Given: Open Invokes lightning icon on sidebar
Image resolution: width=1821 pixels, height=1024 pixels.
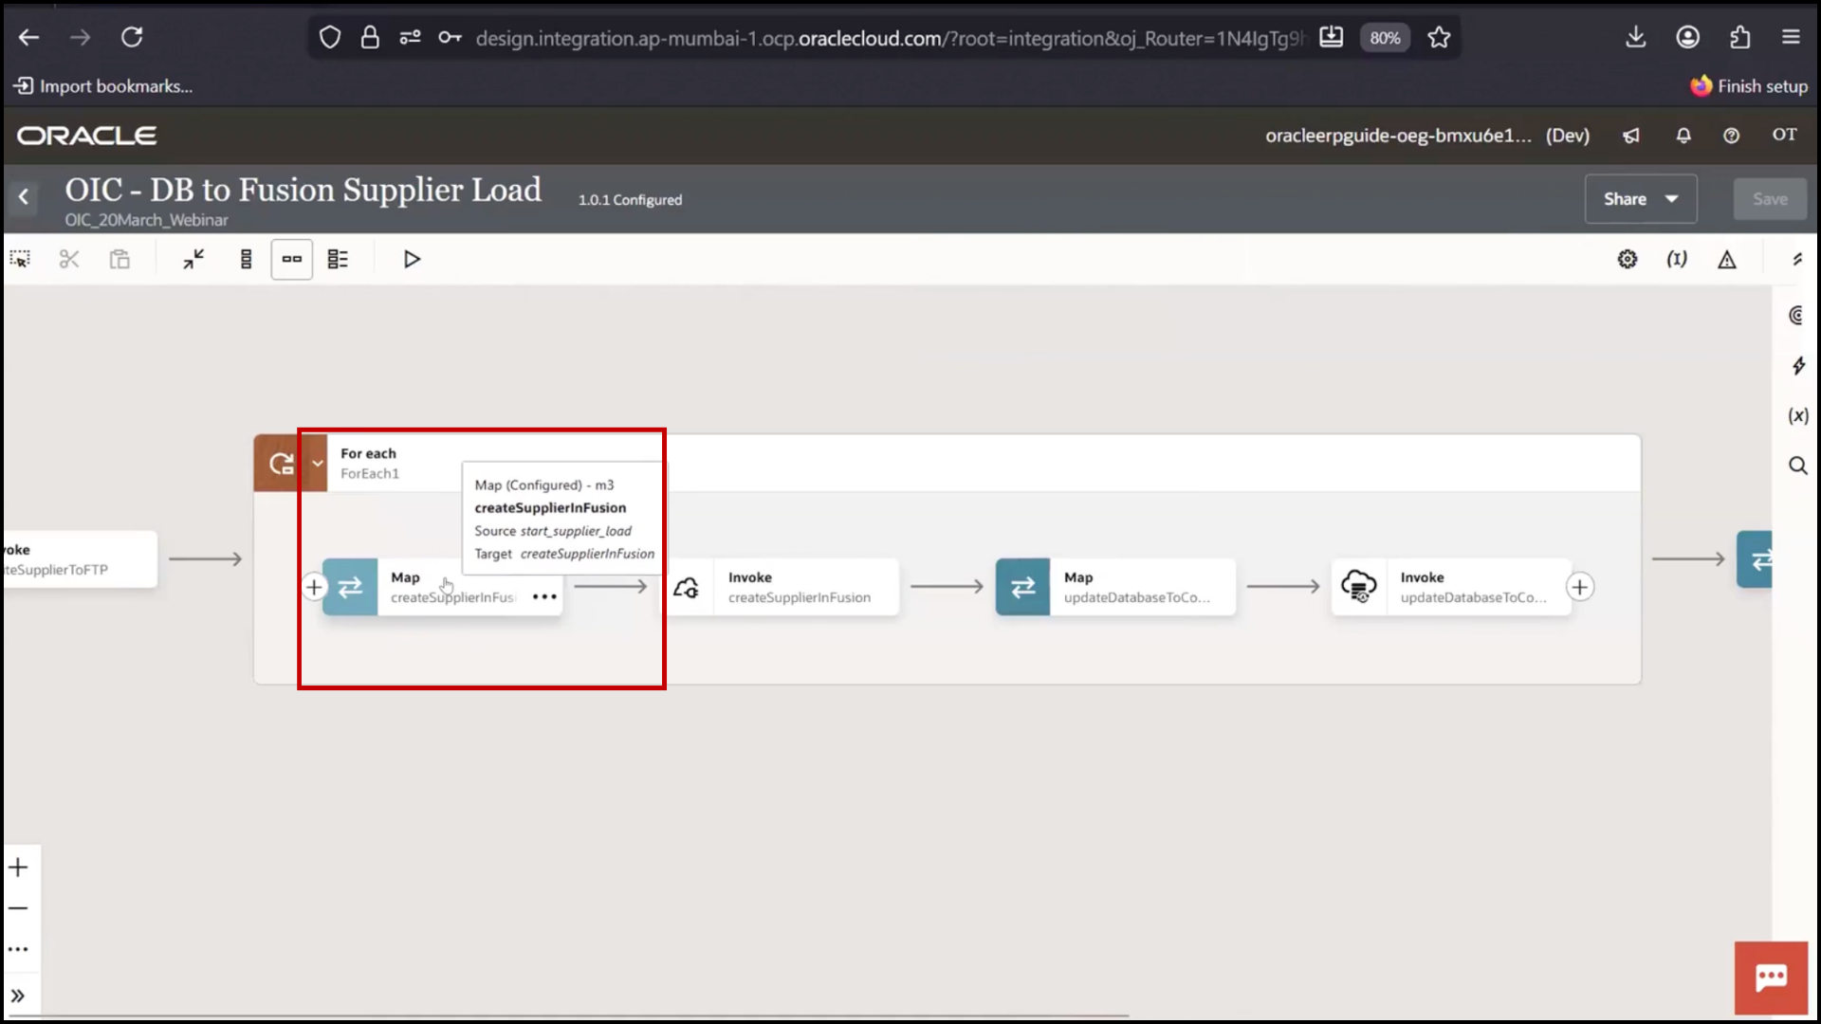Looking at the screenshot, I should point(1797,366).
